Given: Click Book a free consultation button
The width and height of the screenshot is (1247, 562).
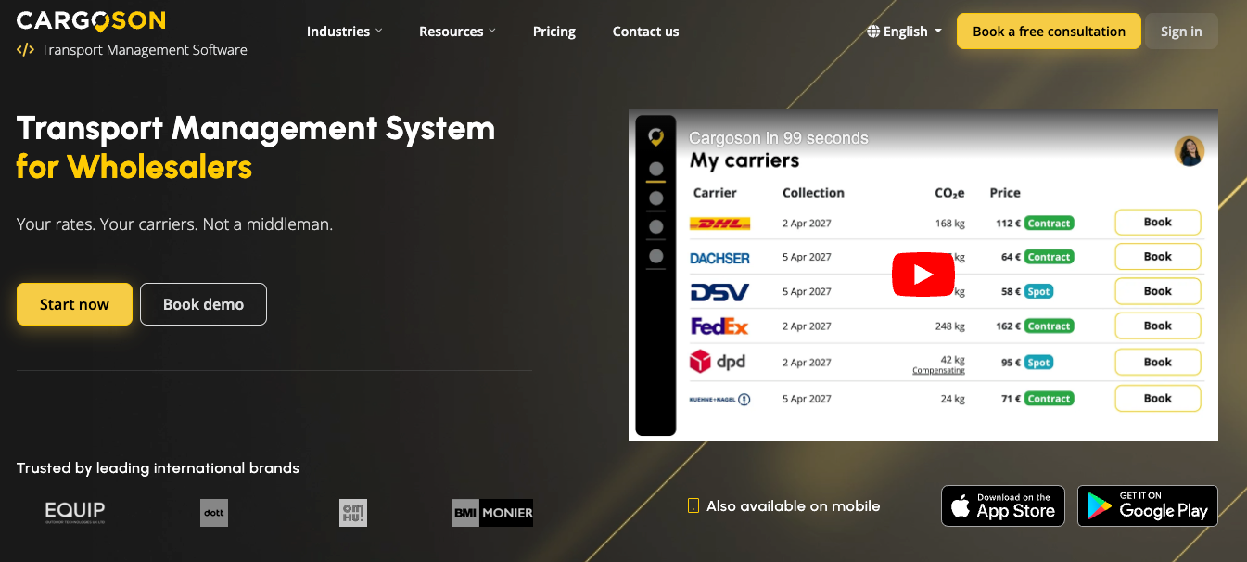Looking at the screenshot, I should pyautogui.click(x=1049, y=32).
